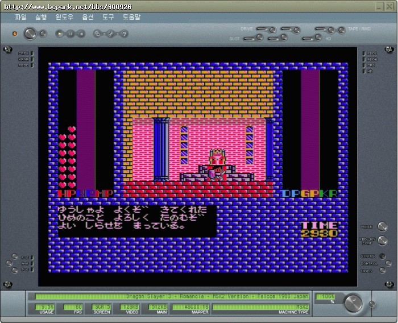Click the TIME 2930 counter in game
This screenshot has width=398, height=323.
click(320, 229)
